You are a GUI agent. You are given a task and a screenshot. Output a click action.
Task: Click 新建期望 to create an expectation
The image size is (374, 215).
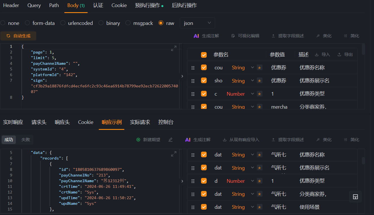[x=148, y=140]
